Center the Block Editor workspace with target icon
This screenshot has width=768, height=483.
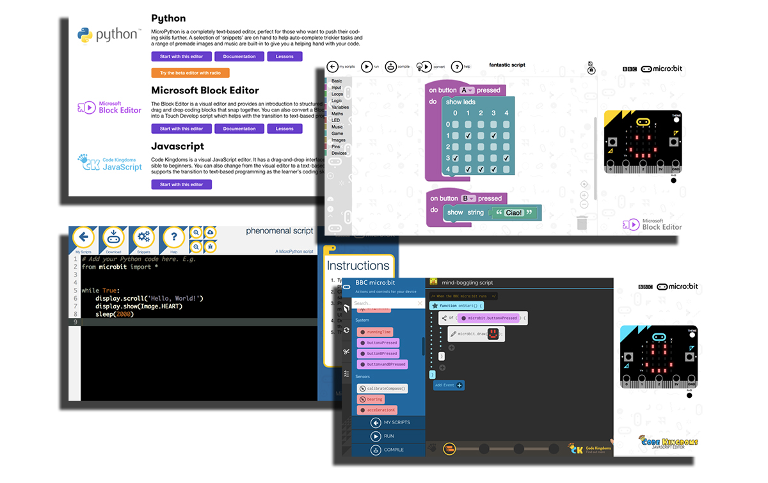click(x=584, y=184)
